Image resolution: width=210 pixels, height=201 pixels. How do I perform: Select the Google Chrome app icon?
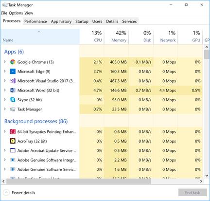click(x=13, y=62)
